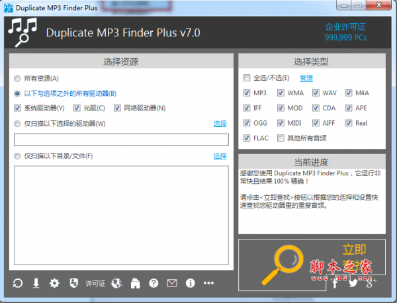Screen dimensions: 397x303
Task: Select the 所有资源(A) radio button
Action: [x=17, y=79]
